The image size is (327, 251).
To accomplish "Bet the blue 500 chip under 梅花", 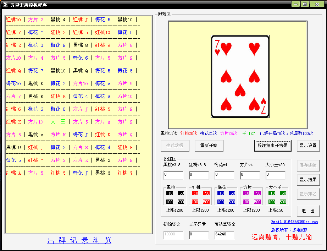I will tap(232, 202).
